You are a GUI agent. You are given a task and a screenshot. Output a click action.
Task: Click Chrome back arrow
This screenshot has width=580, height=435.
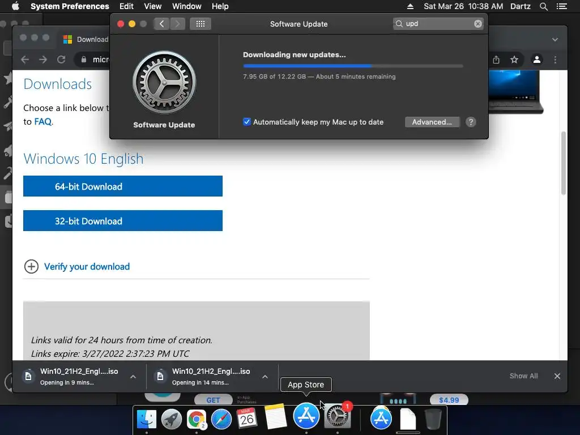click(x=25, y=59)
